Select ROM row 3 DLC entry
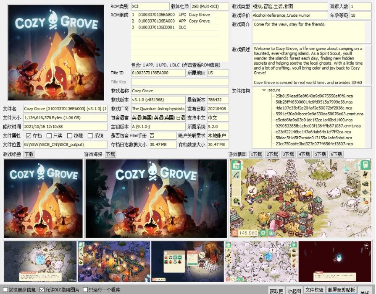This screenshot has width=376, height=294. pyautogui.click(x=176, y=28)
